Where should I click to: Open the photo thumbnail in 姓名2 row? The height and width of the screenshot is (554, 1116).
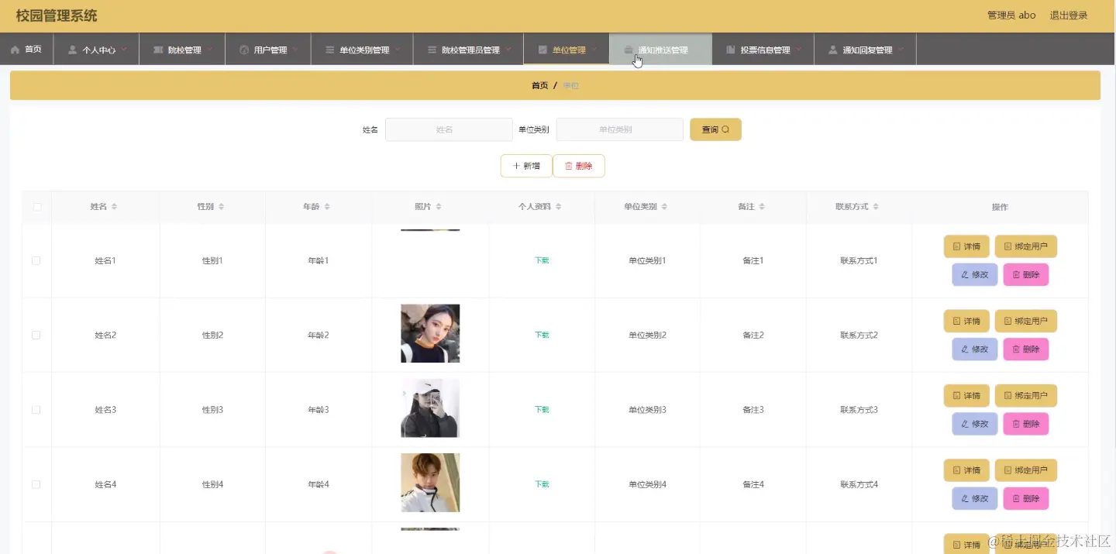430,333
